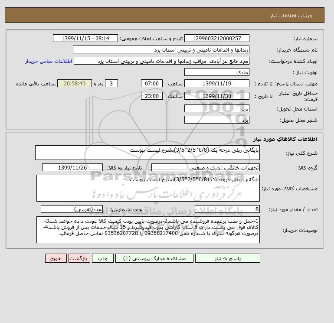Image resolution: width=334 pixels, height=323 pixels.
Task: Click the countdown timer 20:58:49
Action: tap(75, 84)
